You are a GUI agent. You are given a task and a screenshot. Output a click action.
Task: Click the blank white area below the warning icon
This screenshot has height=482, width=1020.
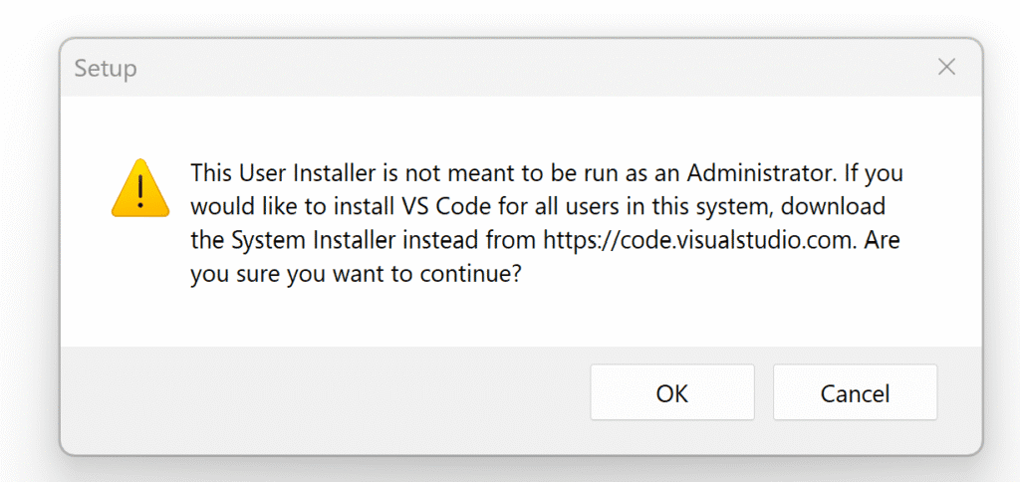click(x=139, y=286)
